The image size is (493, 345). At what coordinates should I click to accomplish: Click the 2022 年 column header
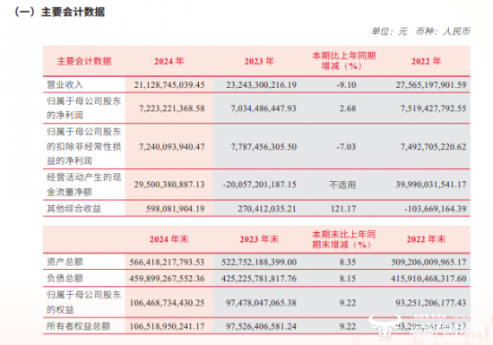pos(426,61)
